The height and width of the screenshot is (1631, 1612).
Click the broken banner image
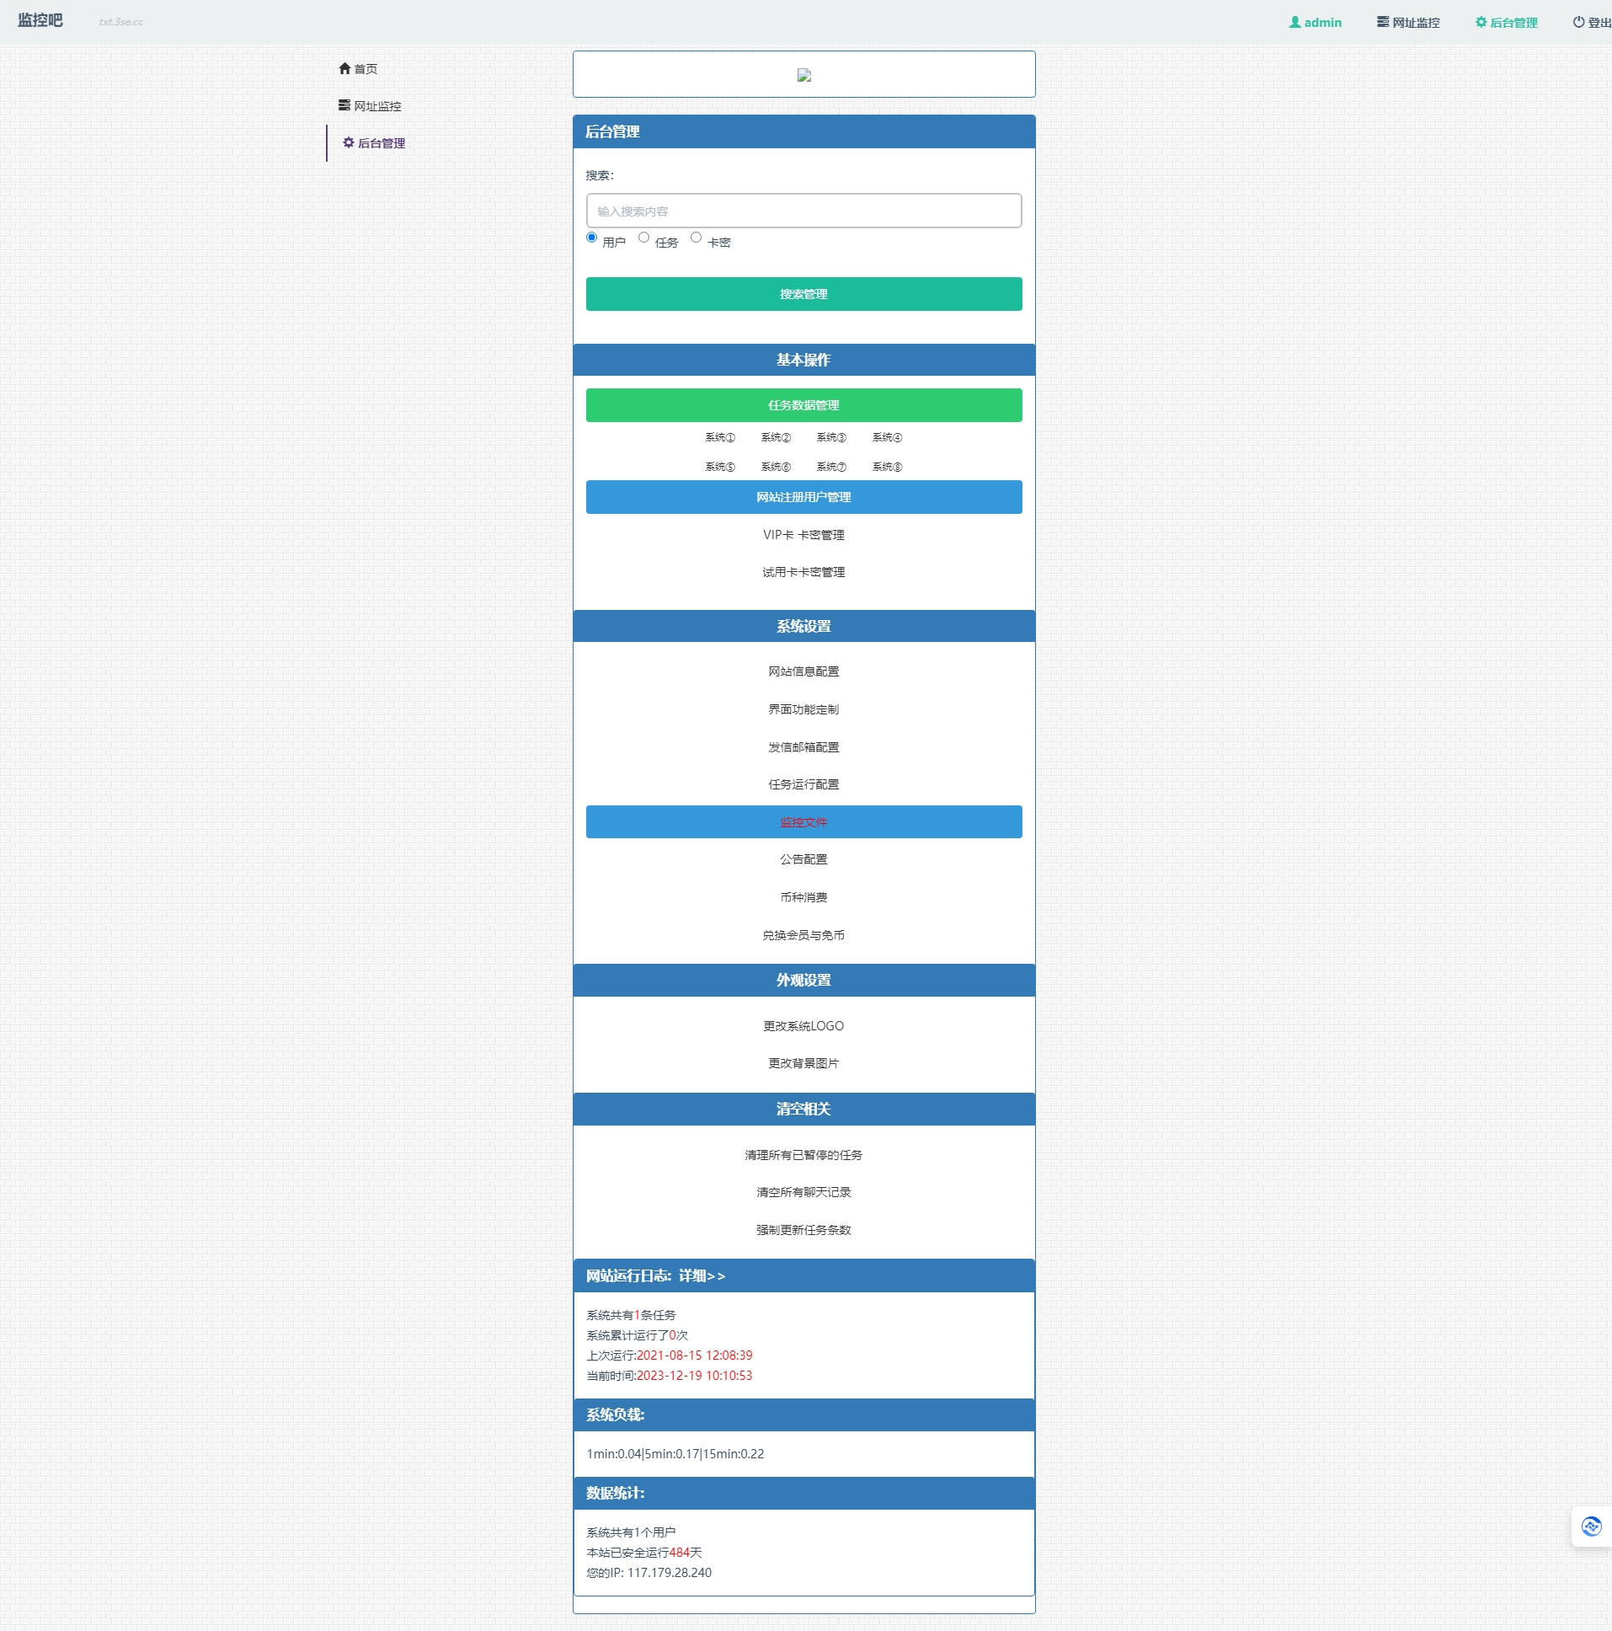[x=803, y=75]
